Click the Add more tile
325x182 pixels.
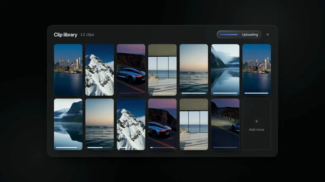[x=256, y=124]
